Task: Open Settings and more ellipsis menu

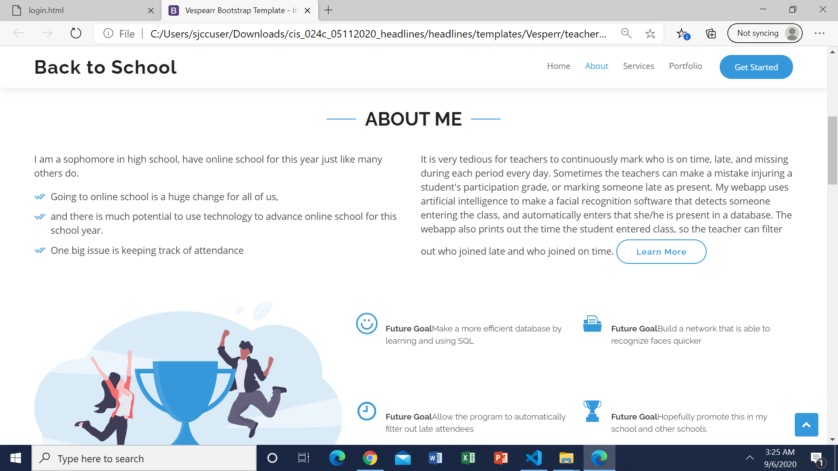Action: coord(820,33)
